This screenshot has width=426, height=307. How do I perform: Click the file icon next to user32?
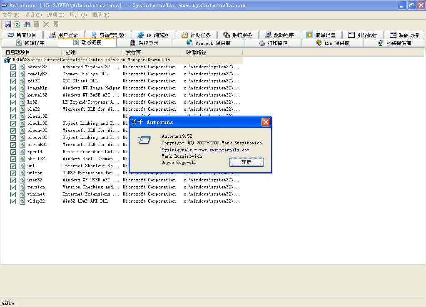(x=22, y=180)
